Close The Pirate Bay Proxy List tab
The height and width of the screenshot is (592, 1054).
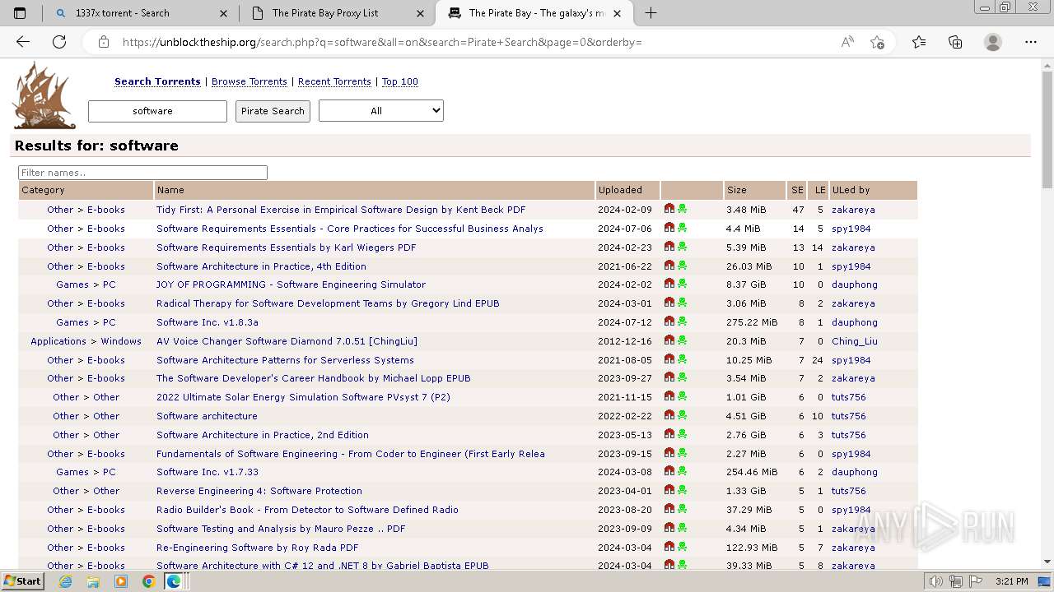pos(421,13)
